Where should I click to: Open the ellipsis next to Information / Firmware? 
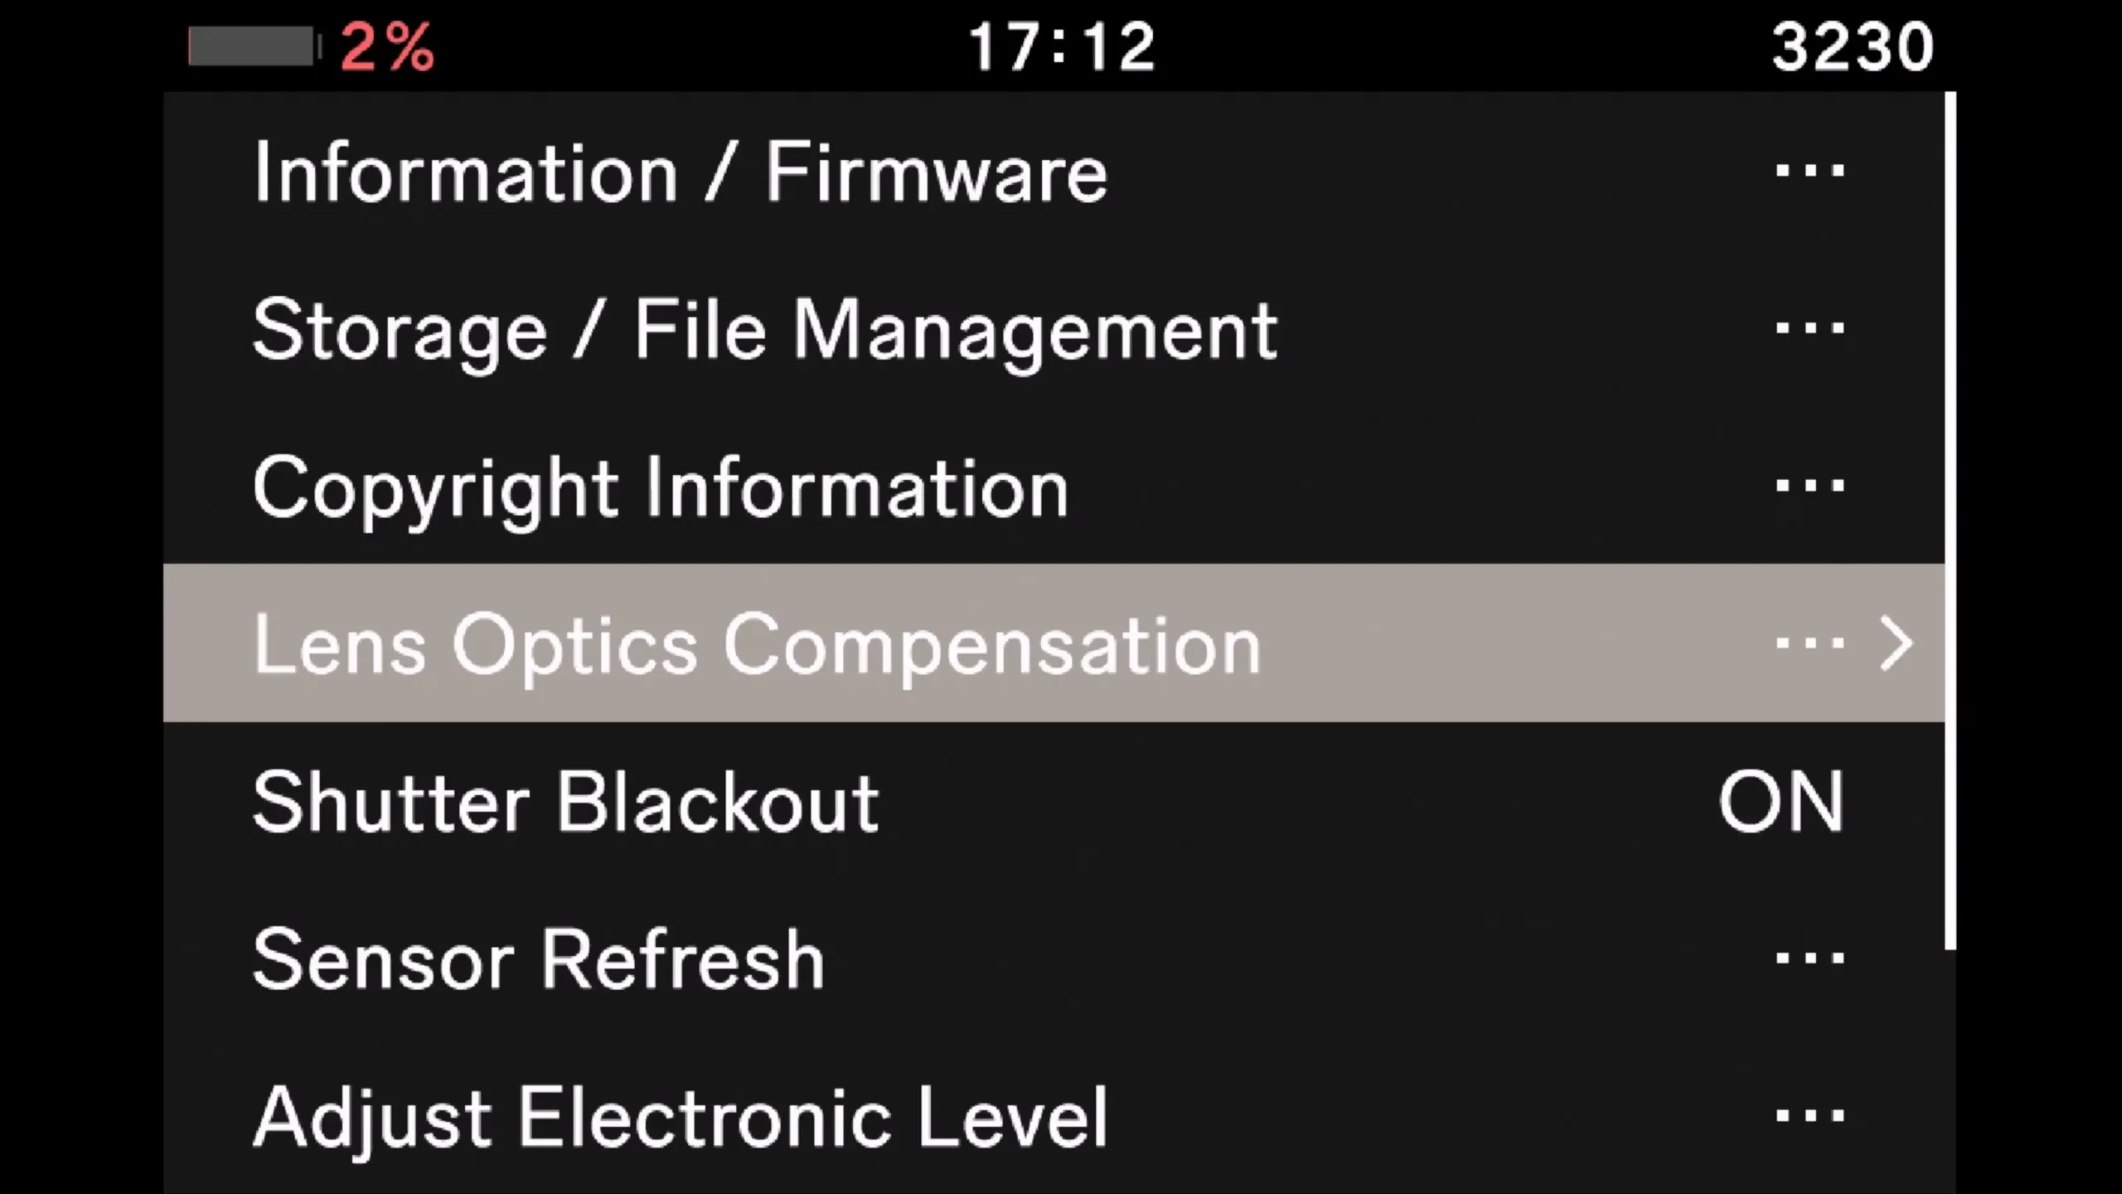click(1810, 171)
